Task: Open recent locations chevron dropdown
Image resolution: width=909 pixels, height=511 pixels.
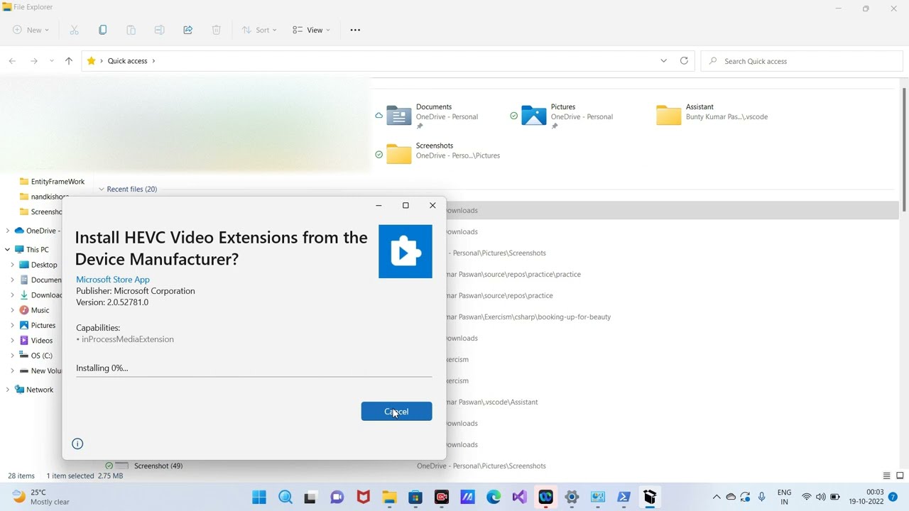Action: (51, 61)
